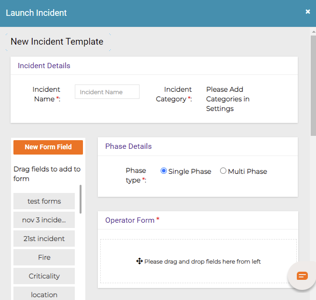Select the 21st incident field
Screen dimensions: 316x300
[x=44, y=239]
